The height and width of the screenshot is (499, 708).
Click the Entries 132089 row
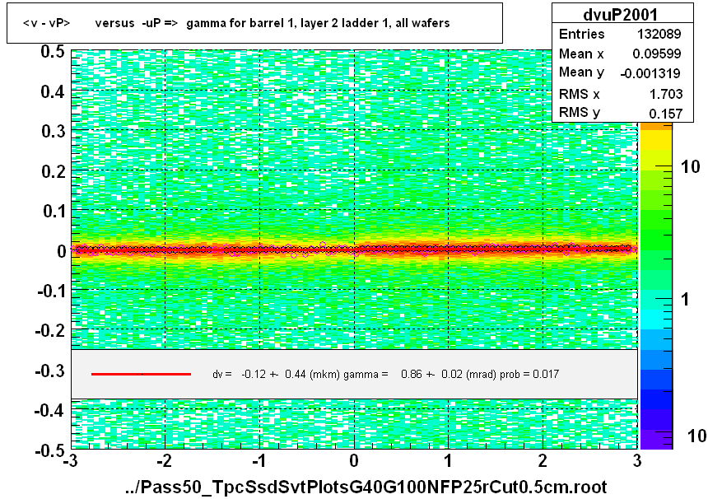click(620, 34)
